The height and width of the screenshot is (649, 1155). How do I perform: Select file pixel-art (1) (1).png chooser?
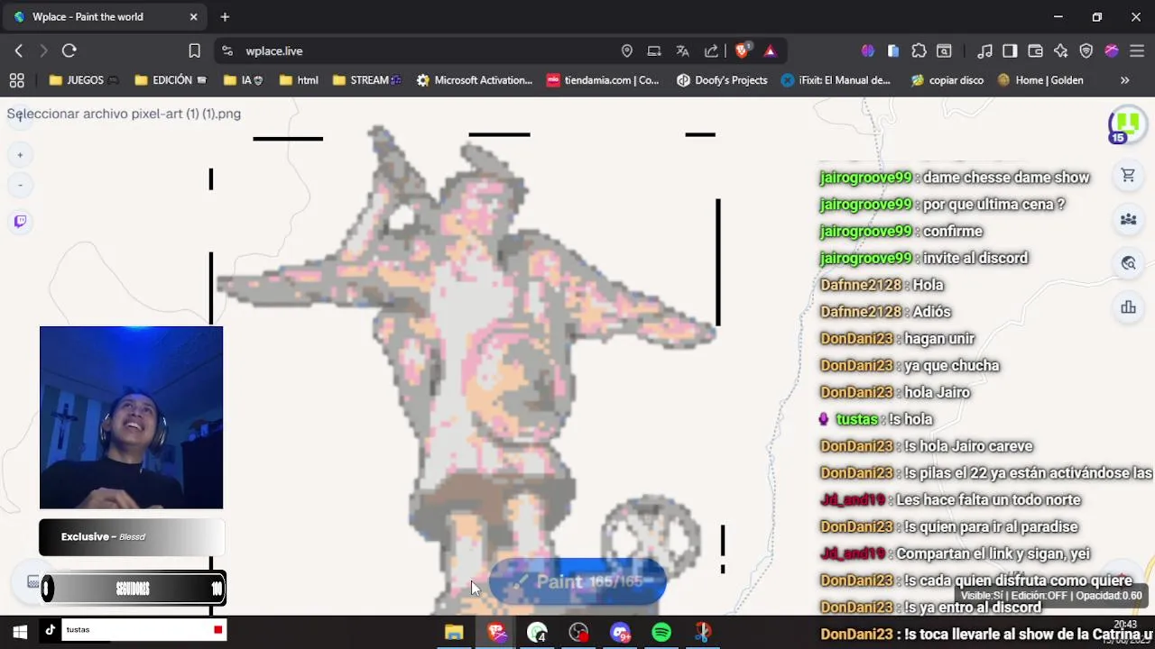tap(124, 114)
